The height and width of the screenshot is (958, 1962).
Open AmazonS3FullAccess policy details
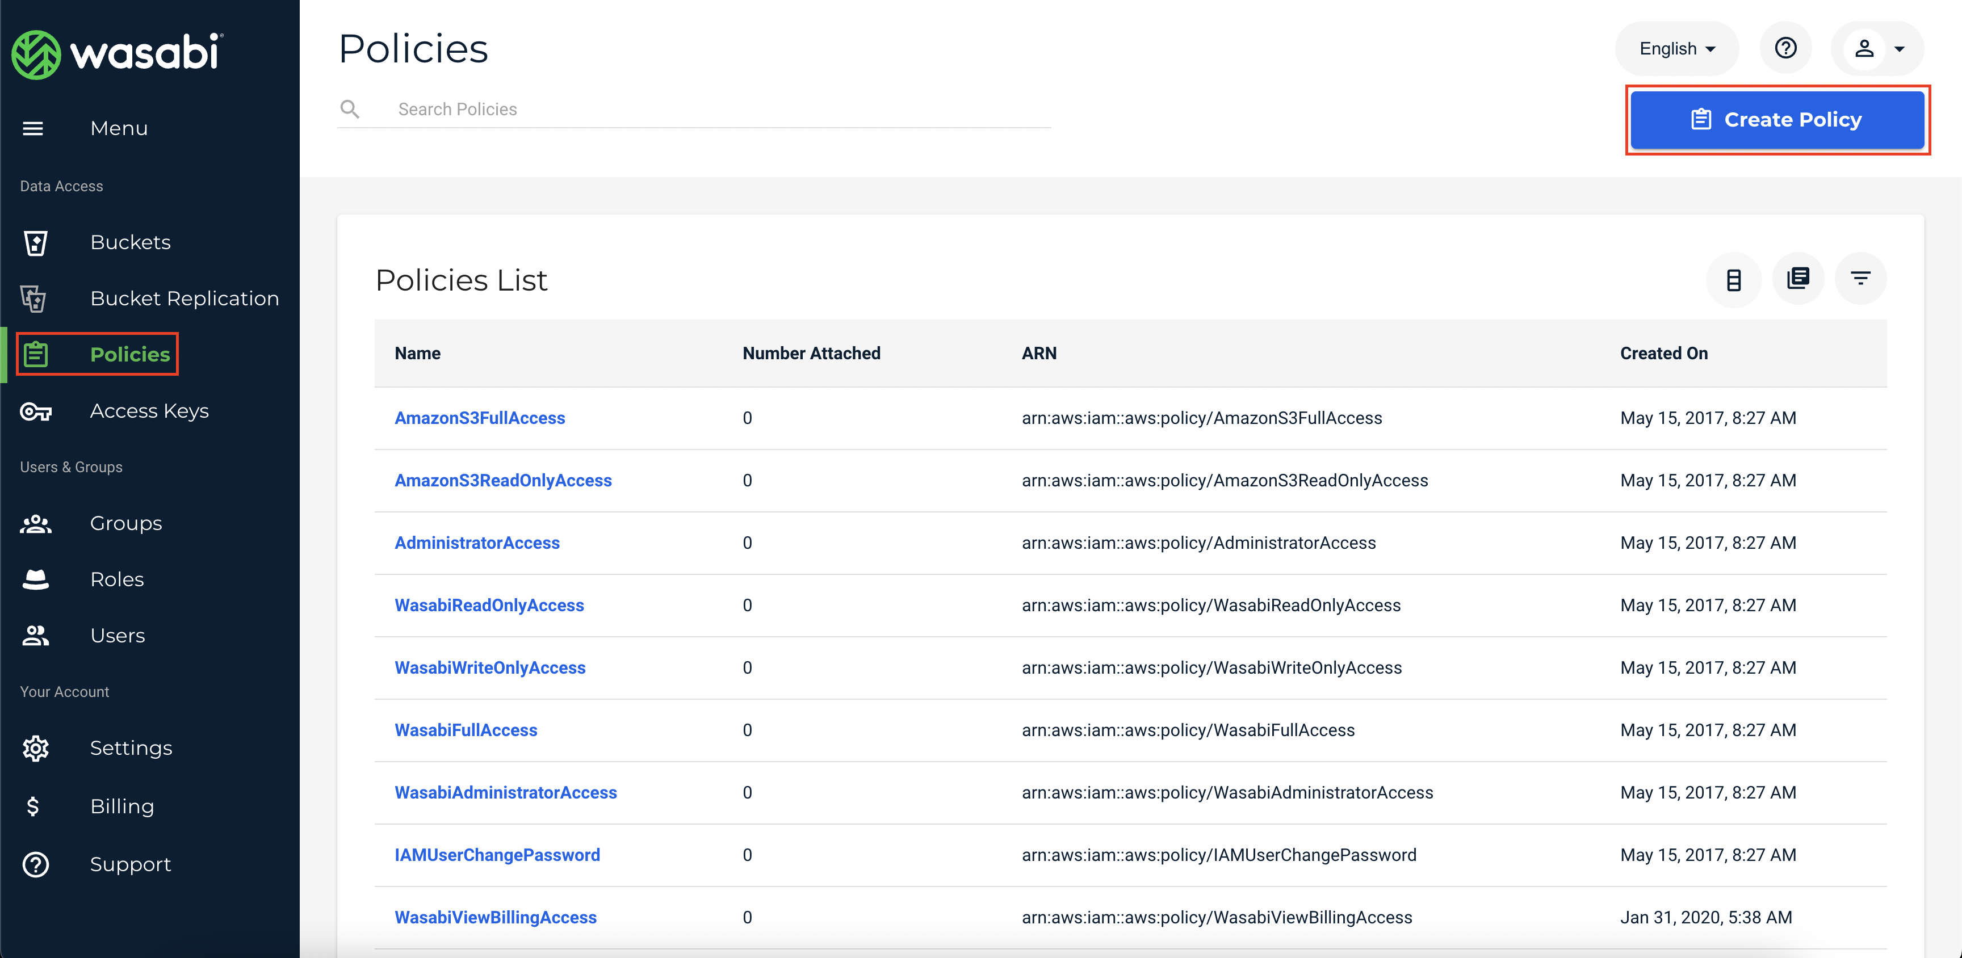pos(479,418)
